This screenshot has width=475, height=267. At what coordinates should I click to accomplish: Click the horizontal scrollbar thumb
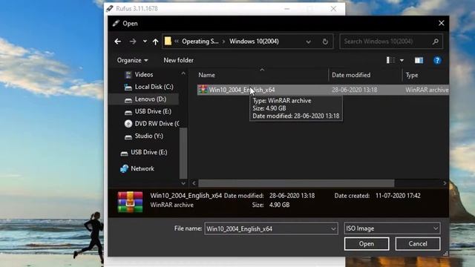(x=296, y=183)
